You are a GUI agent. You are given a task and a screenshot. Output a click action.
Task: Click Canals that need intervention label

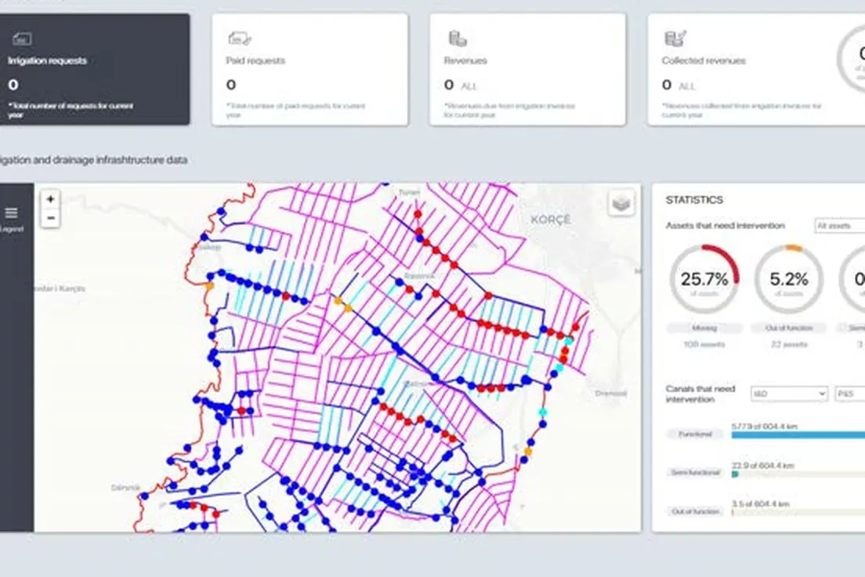click(700, 394)
